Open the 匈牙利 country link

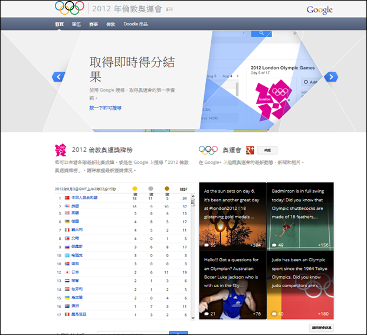77,289
